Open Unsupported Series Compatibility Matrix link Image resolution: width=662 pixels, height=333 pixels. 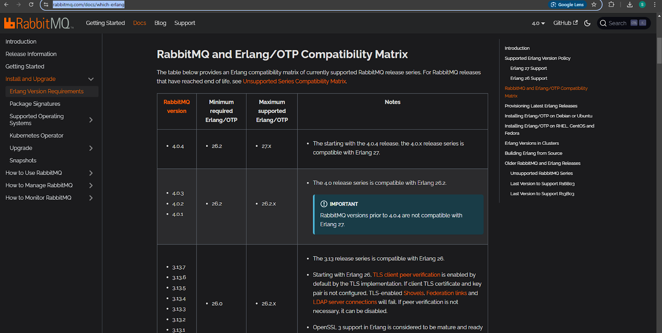(x=294, y=81)
